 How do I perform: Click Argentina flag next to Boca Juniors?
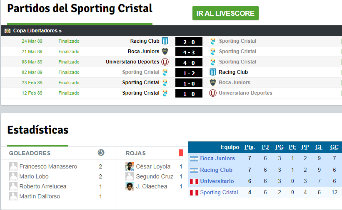[194, 159]
